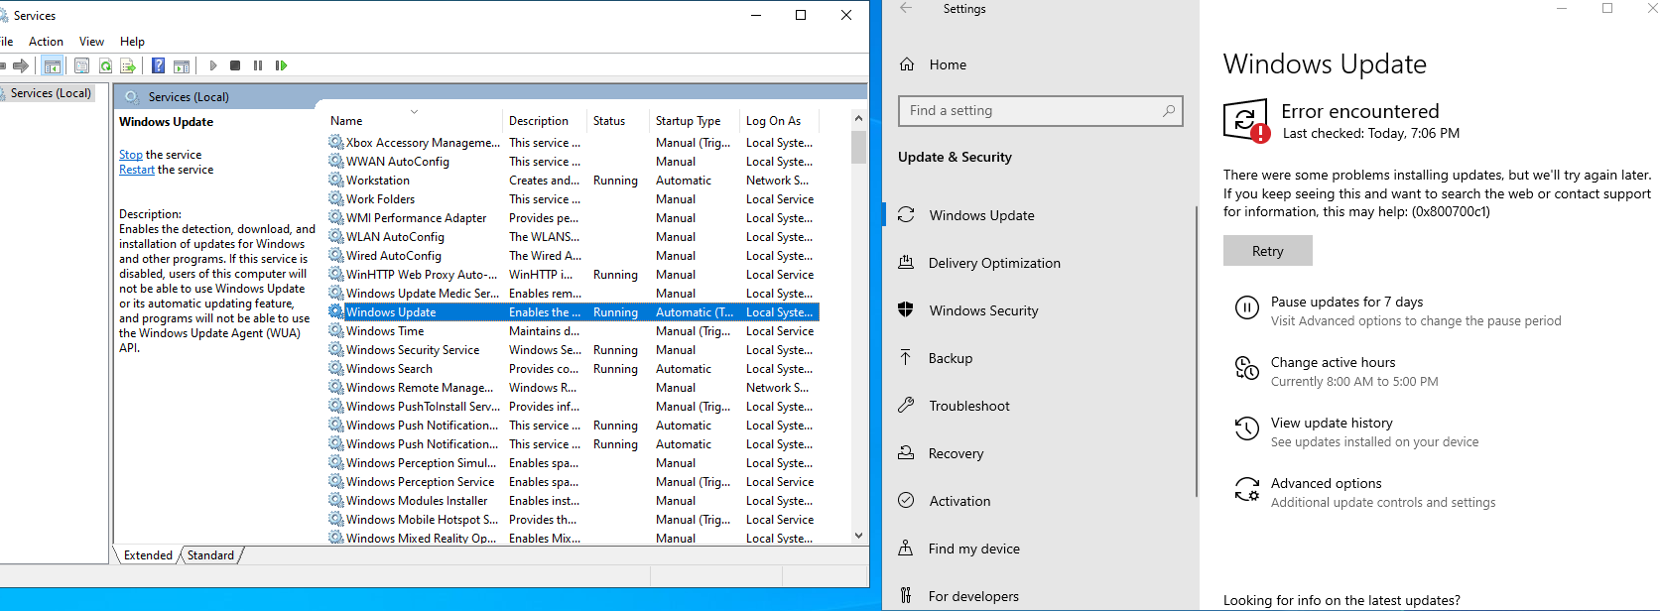Click the Pause Service toolbar icon

click(x=258, y=65)
